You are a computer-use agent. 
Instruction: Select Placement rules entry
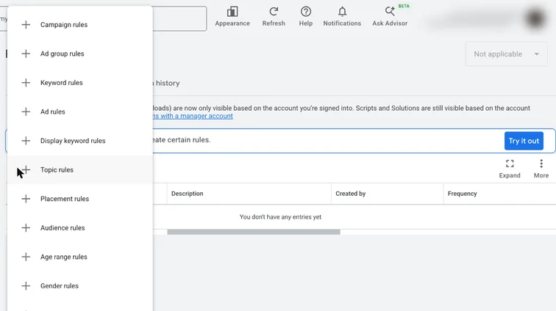tap(80, 199)
